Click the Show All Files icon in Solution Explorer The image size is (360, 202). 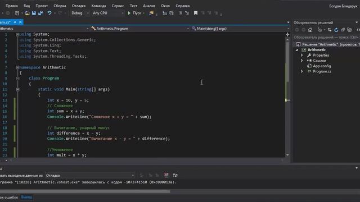(x=349, y=30)
